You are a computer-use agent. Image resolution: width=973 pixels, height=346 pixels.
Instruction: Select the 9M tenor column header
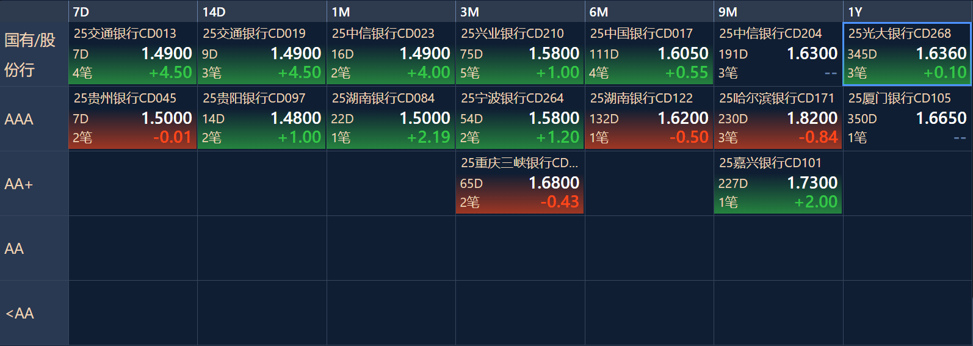click(778, 12)
